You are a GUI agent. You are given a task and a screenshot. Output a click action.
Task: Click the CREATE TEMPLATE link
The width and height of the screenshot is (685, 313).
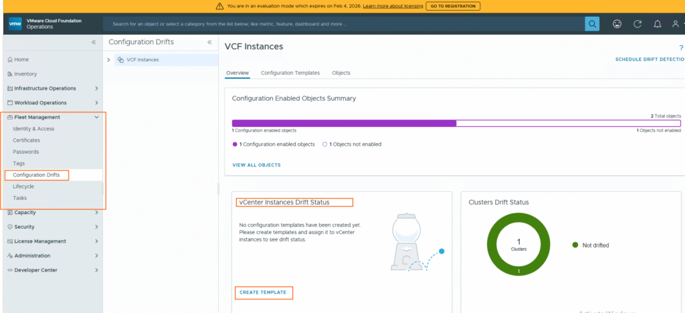point(263,292)
